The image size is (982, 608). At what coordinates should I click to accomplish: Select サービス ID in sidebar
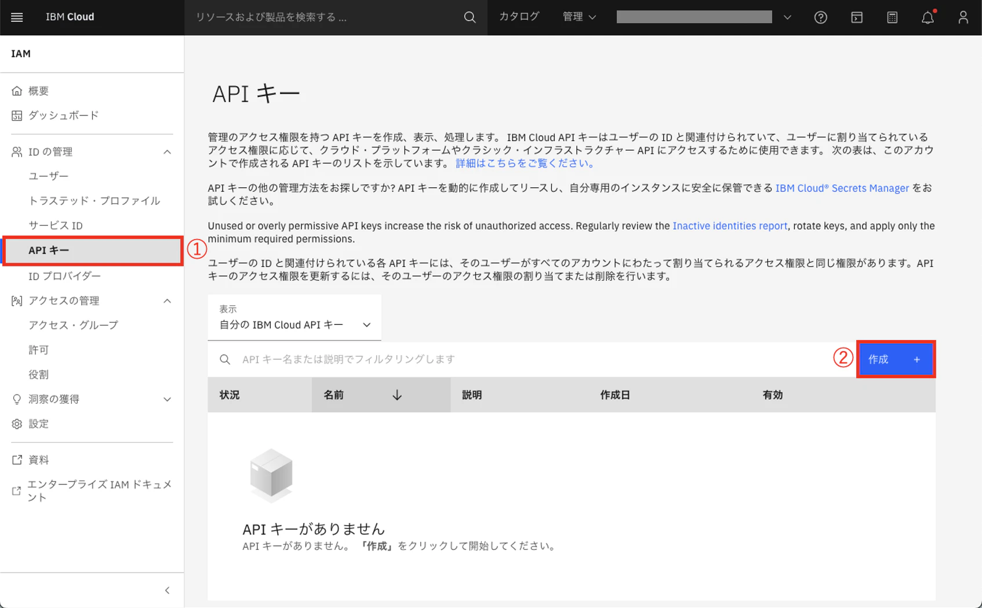(56, 226)
